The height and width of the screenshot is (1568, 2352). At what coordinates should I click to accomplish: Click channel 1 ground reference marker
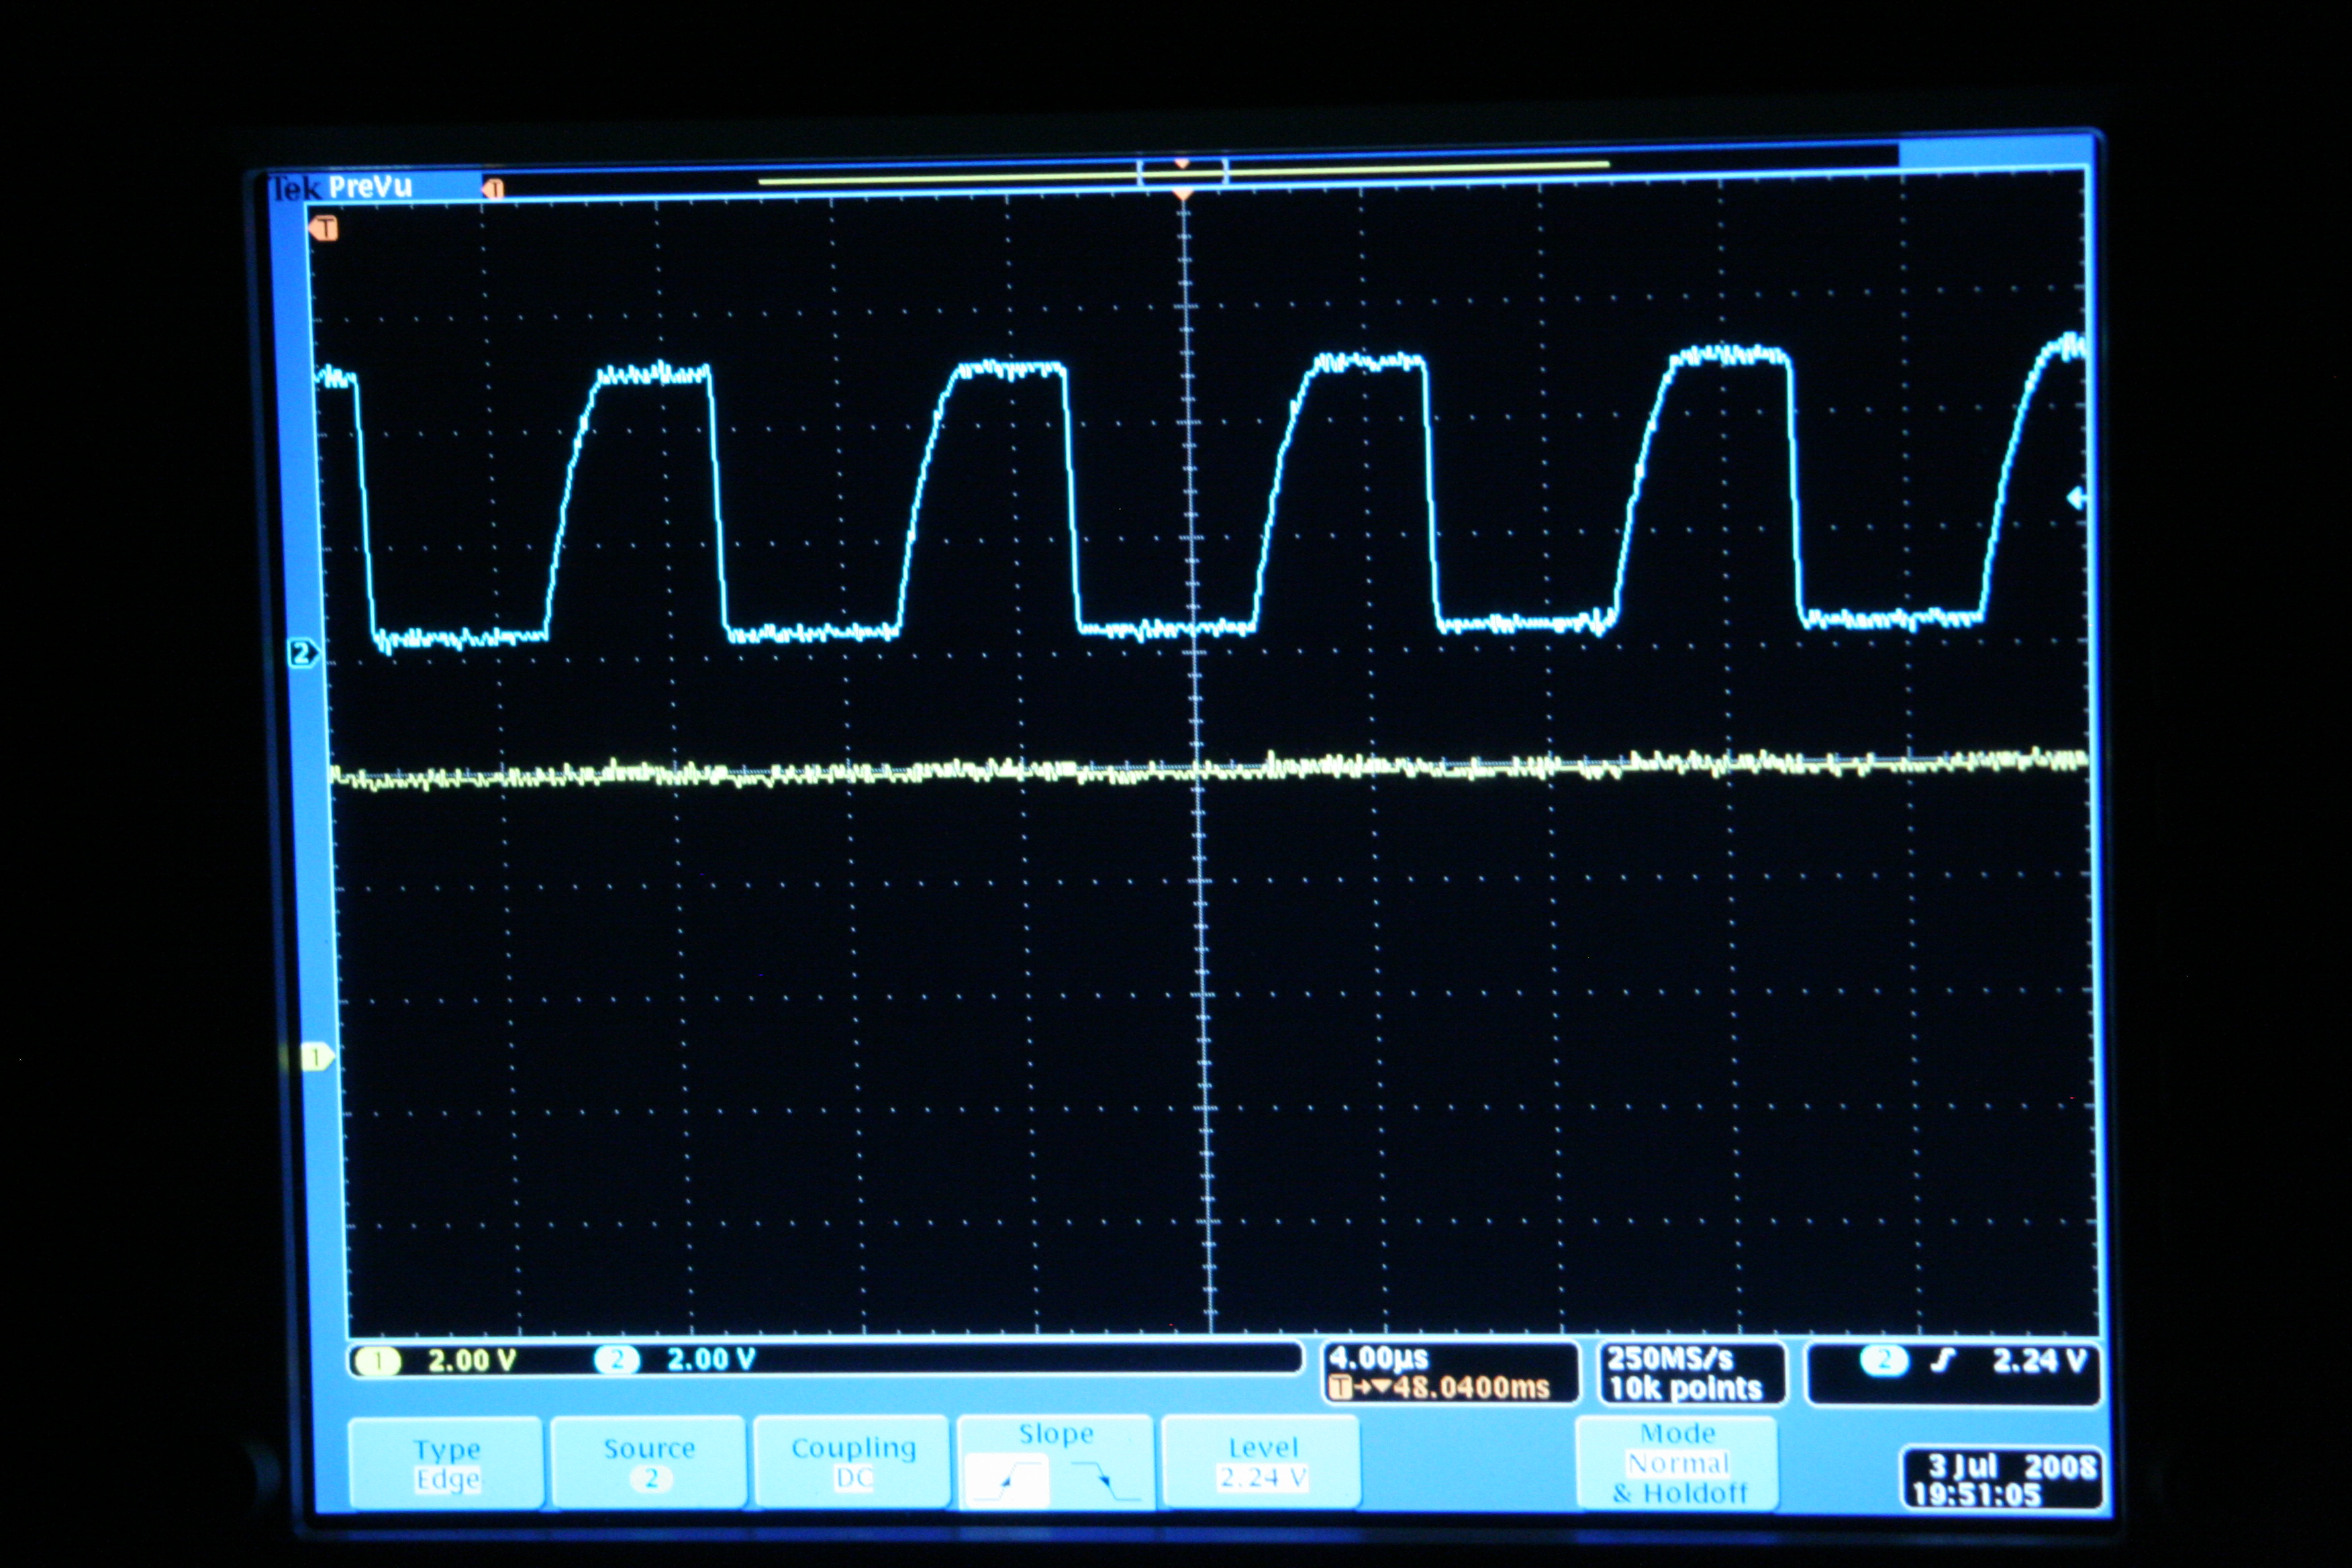[x=318, y=1058]
